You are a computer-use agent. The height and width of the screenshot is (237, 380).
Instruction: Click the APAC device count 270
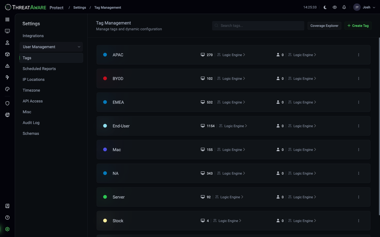pyautogui.click(x=210, y=55)
